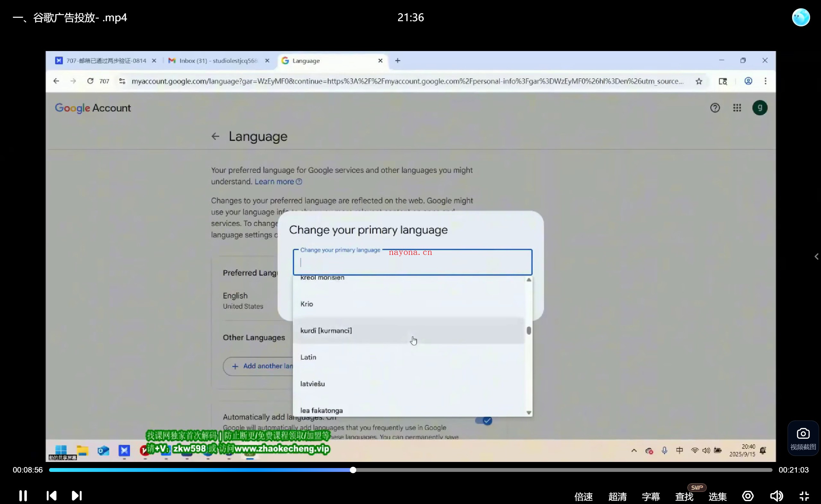
Task: Mute the video player volume icon
Action: point(776,496)
